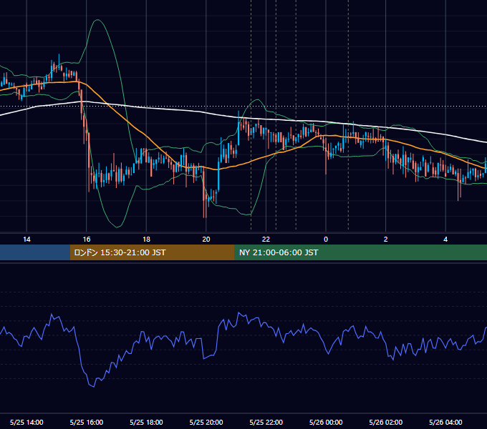Click the 5/26 00:00 date label
The height and width of the screenshot is (429, 487).
click(x=326, y=422)
